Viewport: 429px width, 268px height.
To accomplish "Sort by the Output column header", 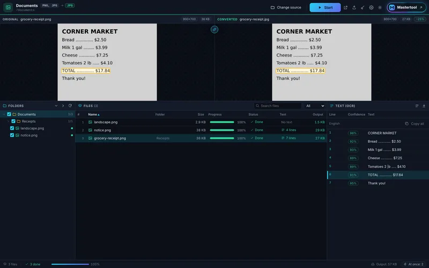I will click(x=318, y=115).
